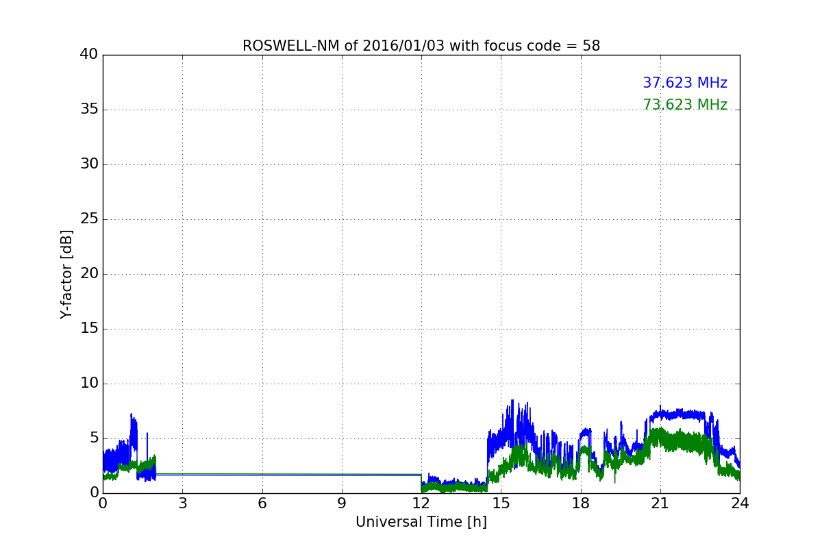Click x-axis tick label 24

[x=740, y=503]
